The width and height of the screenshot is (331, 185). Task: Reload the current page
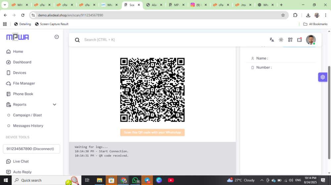point(23,15)
